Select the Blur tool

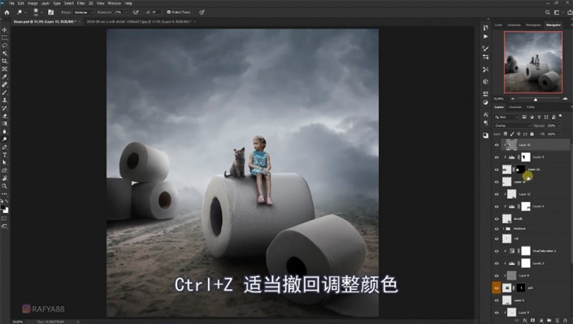[4, 132]
